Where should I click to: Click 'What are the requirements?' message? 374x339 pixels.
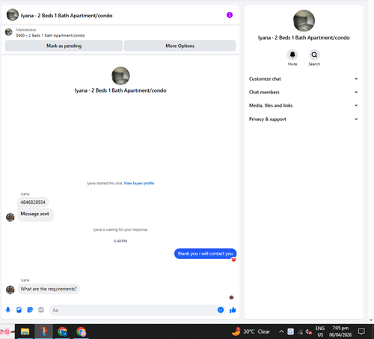pos(49,289)
